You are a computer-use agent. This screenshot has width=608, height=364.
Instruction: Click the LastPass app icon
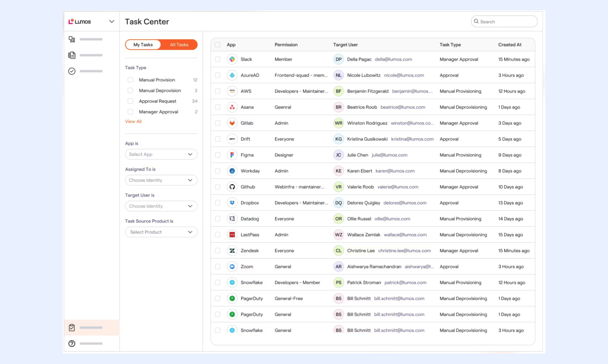[x=232, y=234]
